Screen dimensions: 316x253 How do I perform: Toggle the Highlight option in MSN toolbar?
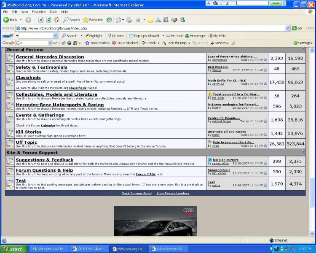(x=93, y=36)
